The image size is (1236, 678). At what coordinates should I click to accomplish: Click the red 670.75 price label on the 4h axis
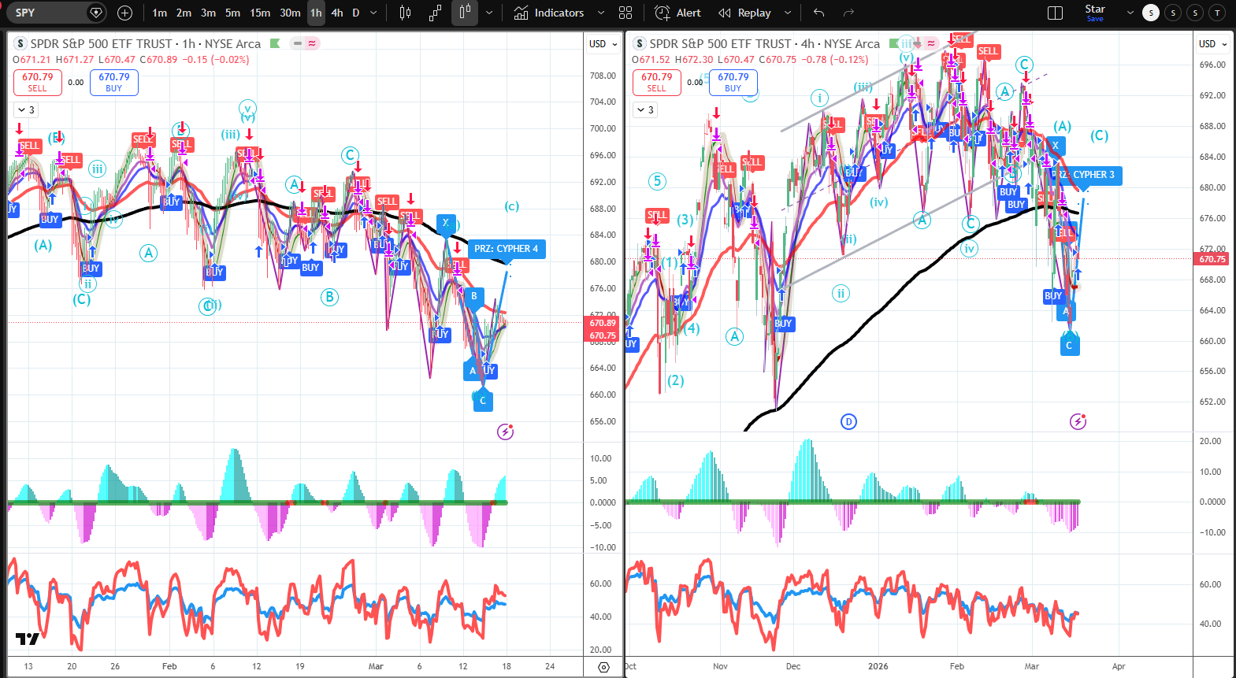1212,259
